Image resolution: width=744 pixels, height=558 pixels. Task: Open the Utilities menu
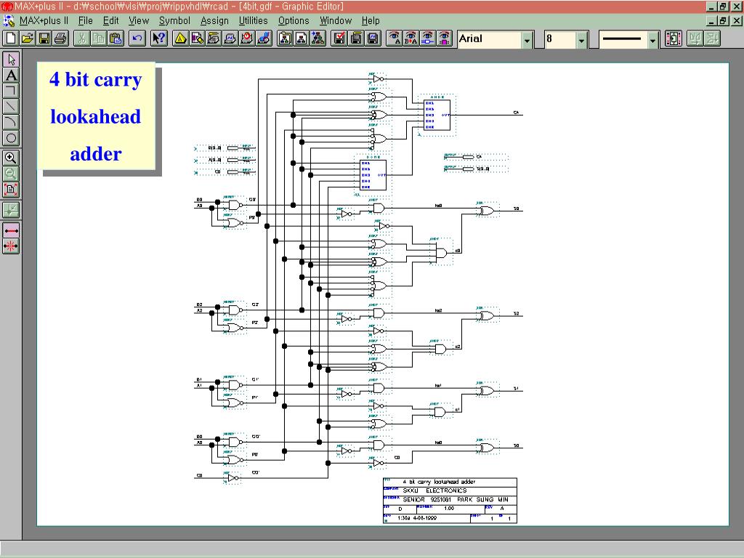[253, 21]
